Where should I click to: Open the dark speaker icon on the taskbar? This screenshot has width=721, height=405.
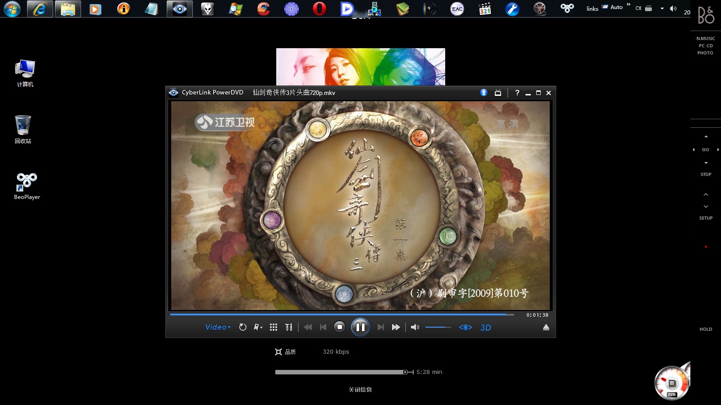pos(430,9)
